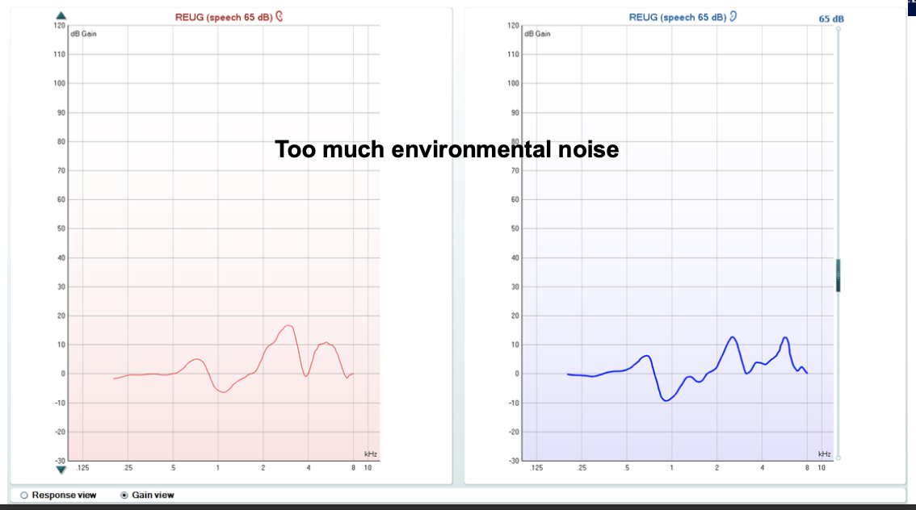The image size is (916, 510).
Task: Click the red REUG (speech 65 dB) title
Action: [x=224, y=17]
